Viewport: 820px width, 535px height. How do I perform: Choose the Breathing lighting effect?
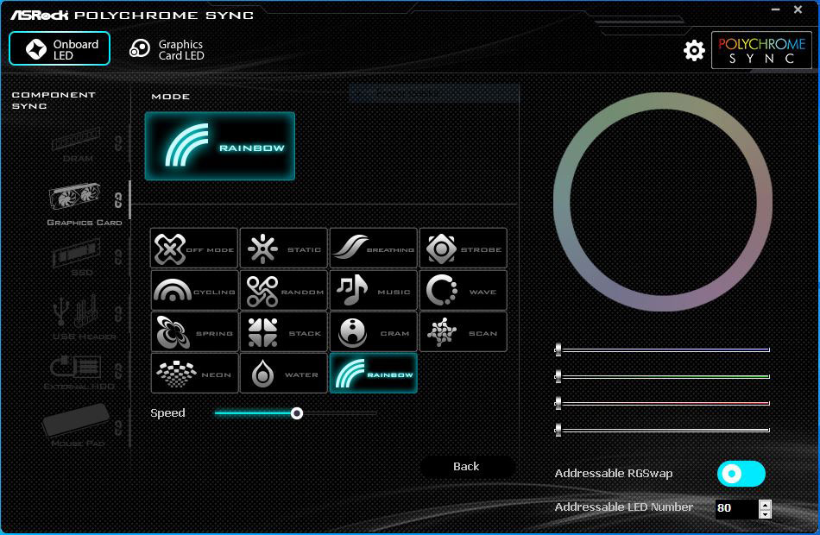373,249
